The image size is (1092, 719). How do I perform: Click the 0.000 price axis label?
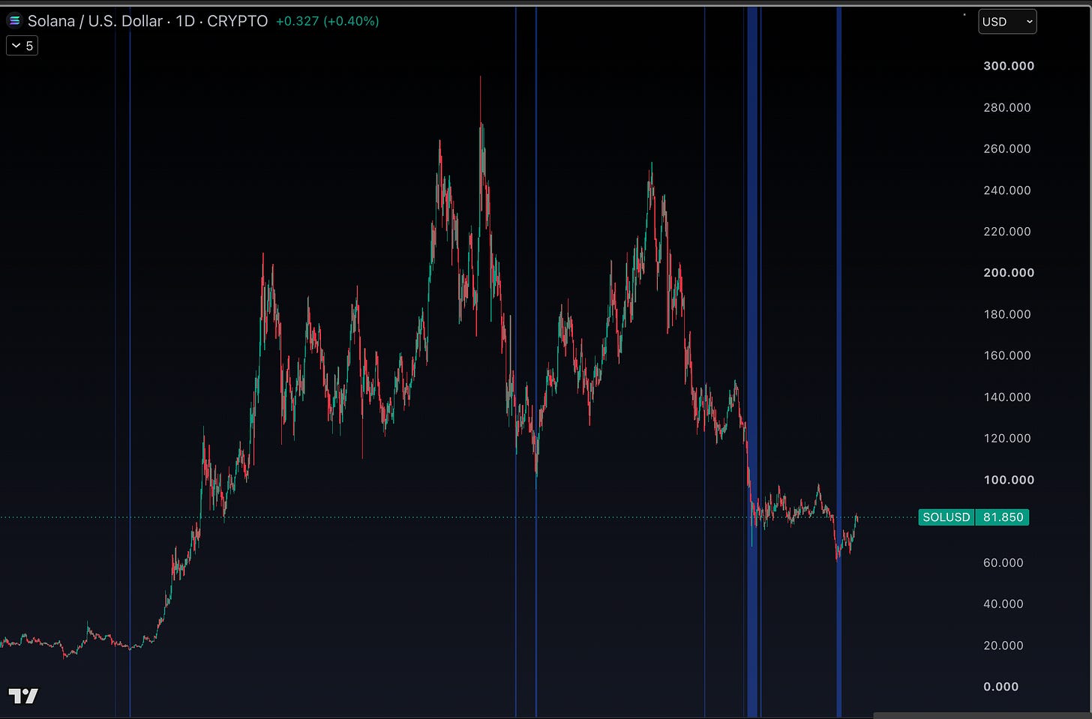(x=1001, y=687)
